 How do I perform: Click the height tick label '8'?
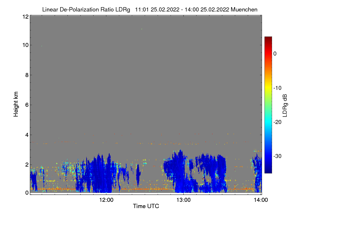27,75
